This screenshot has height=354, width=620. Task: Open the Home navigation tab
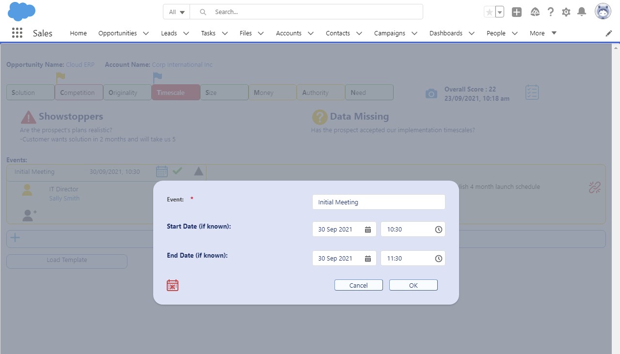click(78, 33)
